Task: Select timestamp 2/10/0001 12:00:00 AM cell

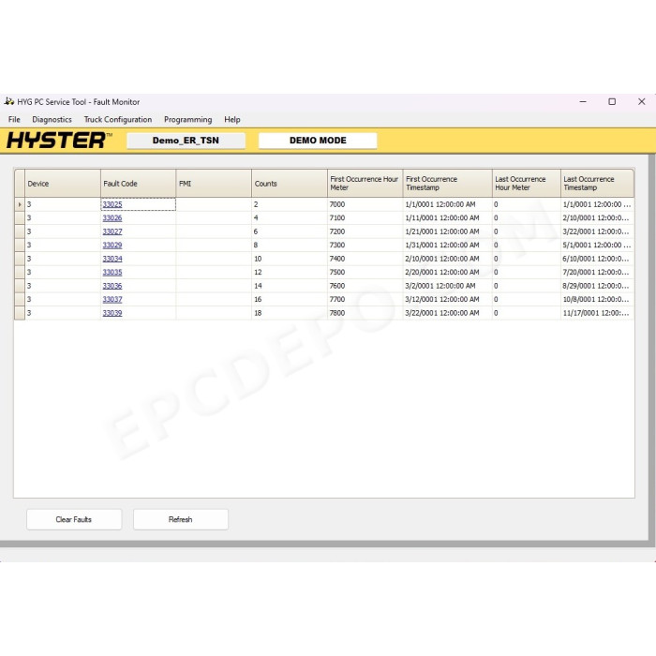Action: [448, 259]
